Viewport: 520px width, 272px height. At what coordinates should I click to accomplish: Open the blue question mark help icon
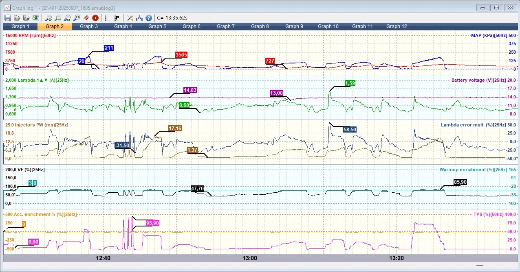[149, 18]
